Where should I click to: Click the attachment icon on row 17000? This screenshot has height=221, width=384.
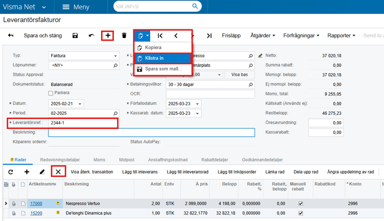tap(14, 203)
